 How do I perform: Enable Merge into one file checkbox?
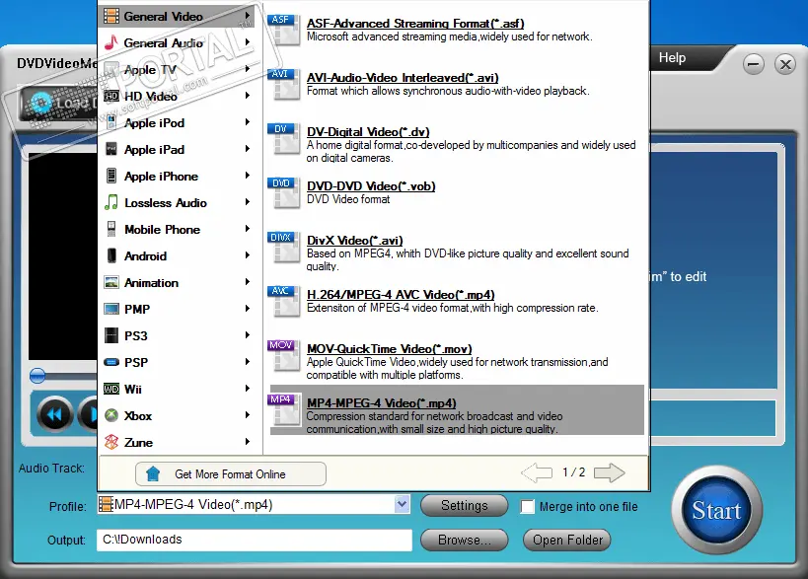pyautogui.click(x=528, y=507)
